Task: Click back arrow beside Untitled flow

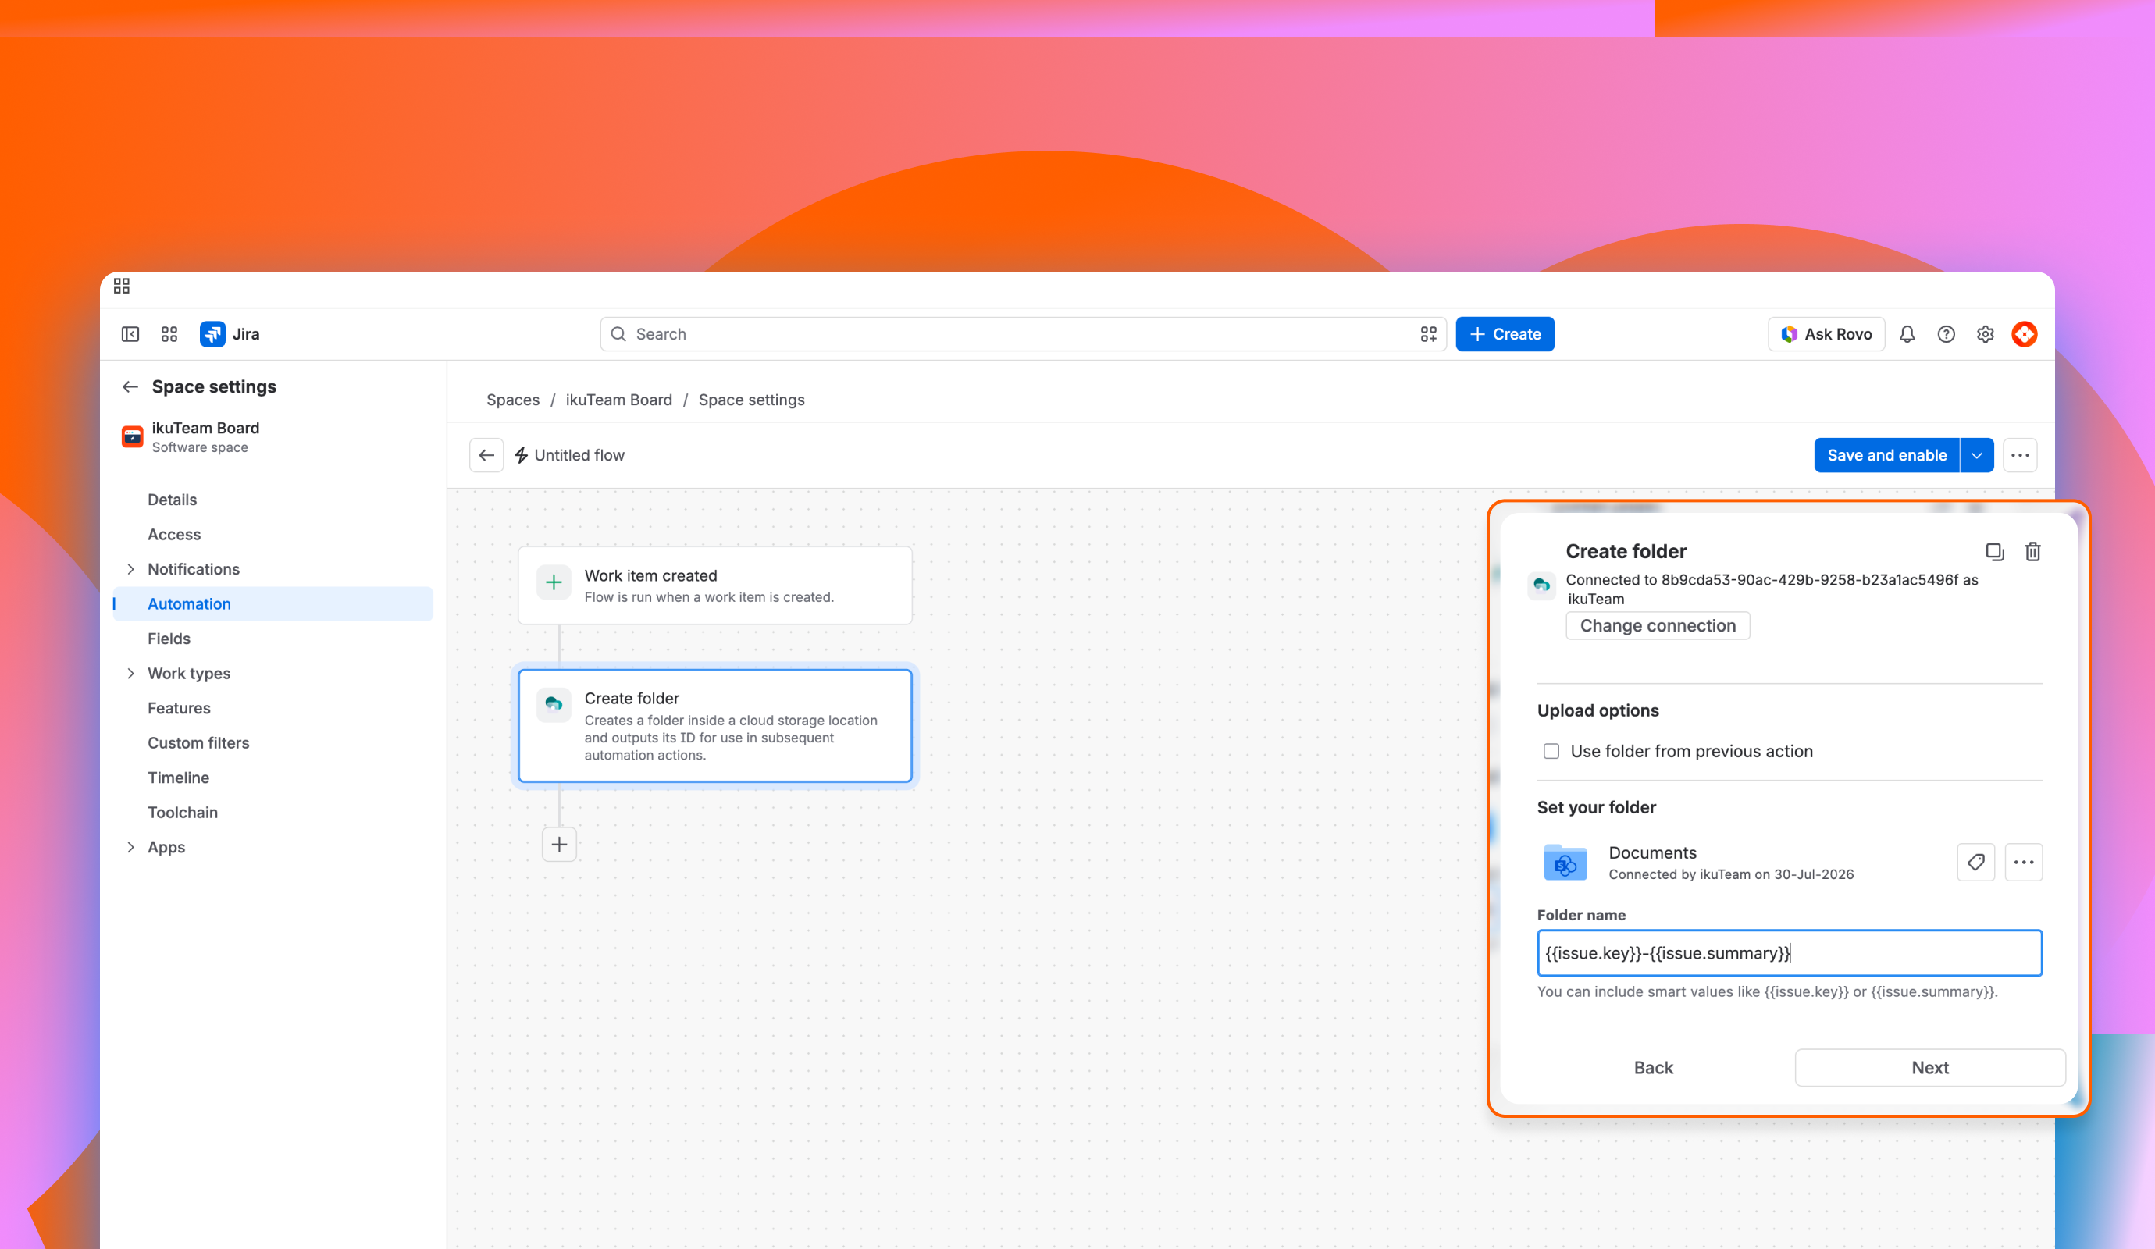Action: [486, 456]
